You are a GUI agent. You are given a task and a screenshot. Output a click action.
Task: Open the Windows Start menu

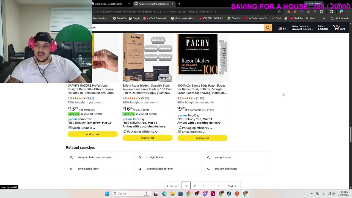(x=107, y=194)
